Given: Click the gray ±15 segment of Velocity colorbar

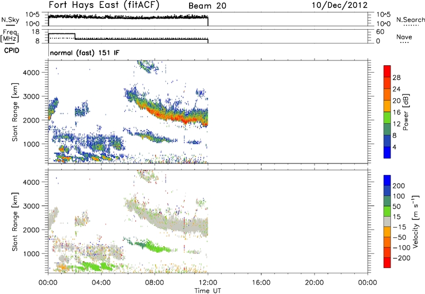Looking at the screenshot, I should [x=387, y=221].
